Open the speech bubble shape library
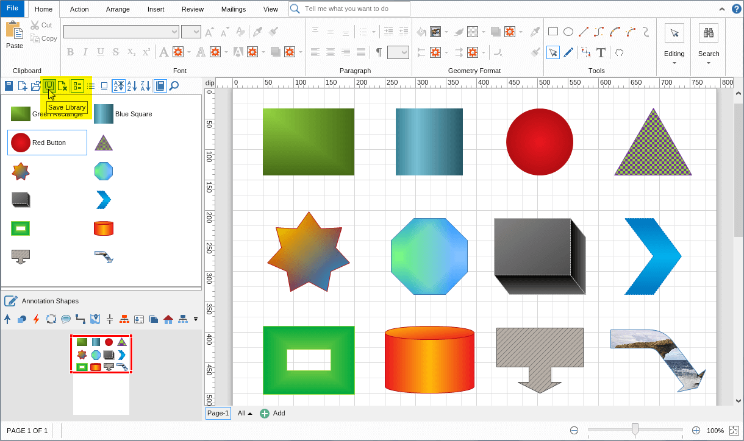Viewport: 744px width, 441px height. click(x=66, y=319)
